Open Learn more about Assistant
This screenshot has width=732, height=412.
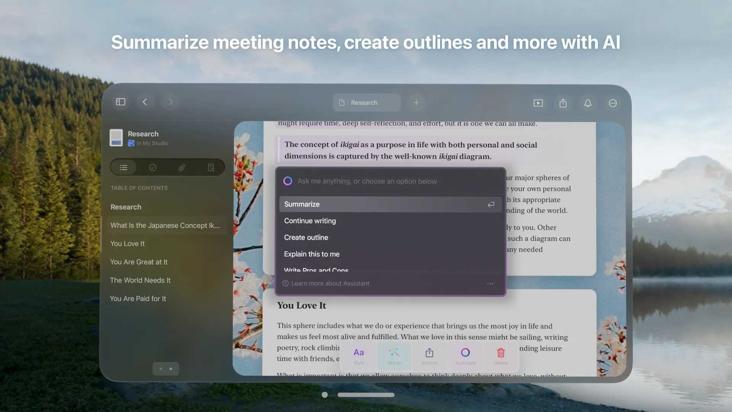click(x=330, y=283)
